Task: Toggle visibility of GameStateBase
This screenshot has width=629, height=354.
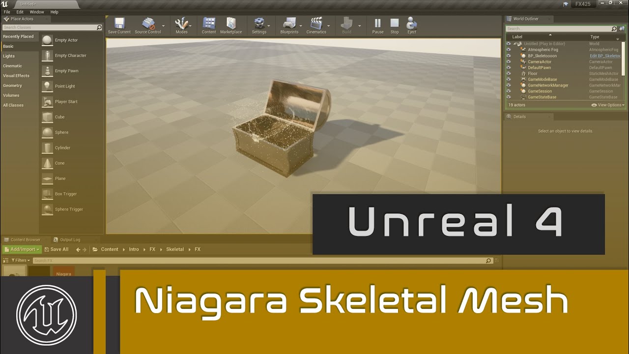Action: (x=509, y=97)
